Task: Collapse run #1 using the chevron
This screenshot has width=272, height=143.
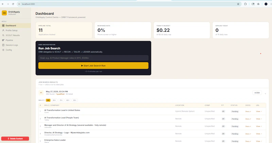Action: [x=265, y=94]
